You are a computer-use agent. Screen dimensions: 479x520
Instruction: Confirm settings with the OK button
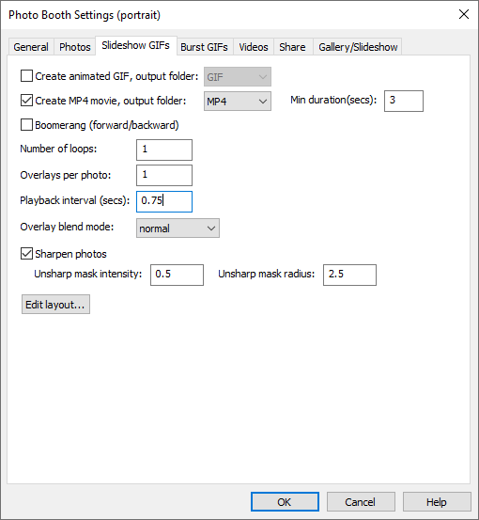click(285, 502)
